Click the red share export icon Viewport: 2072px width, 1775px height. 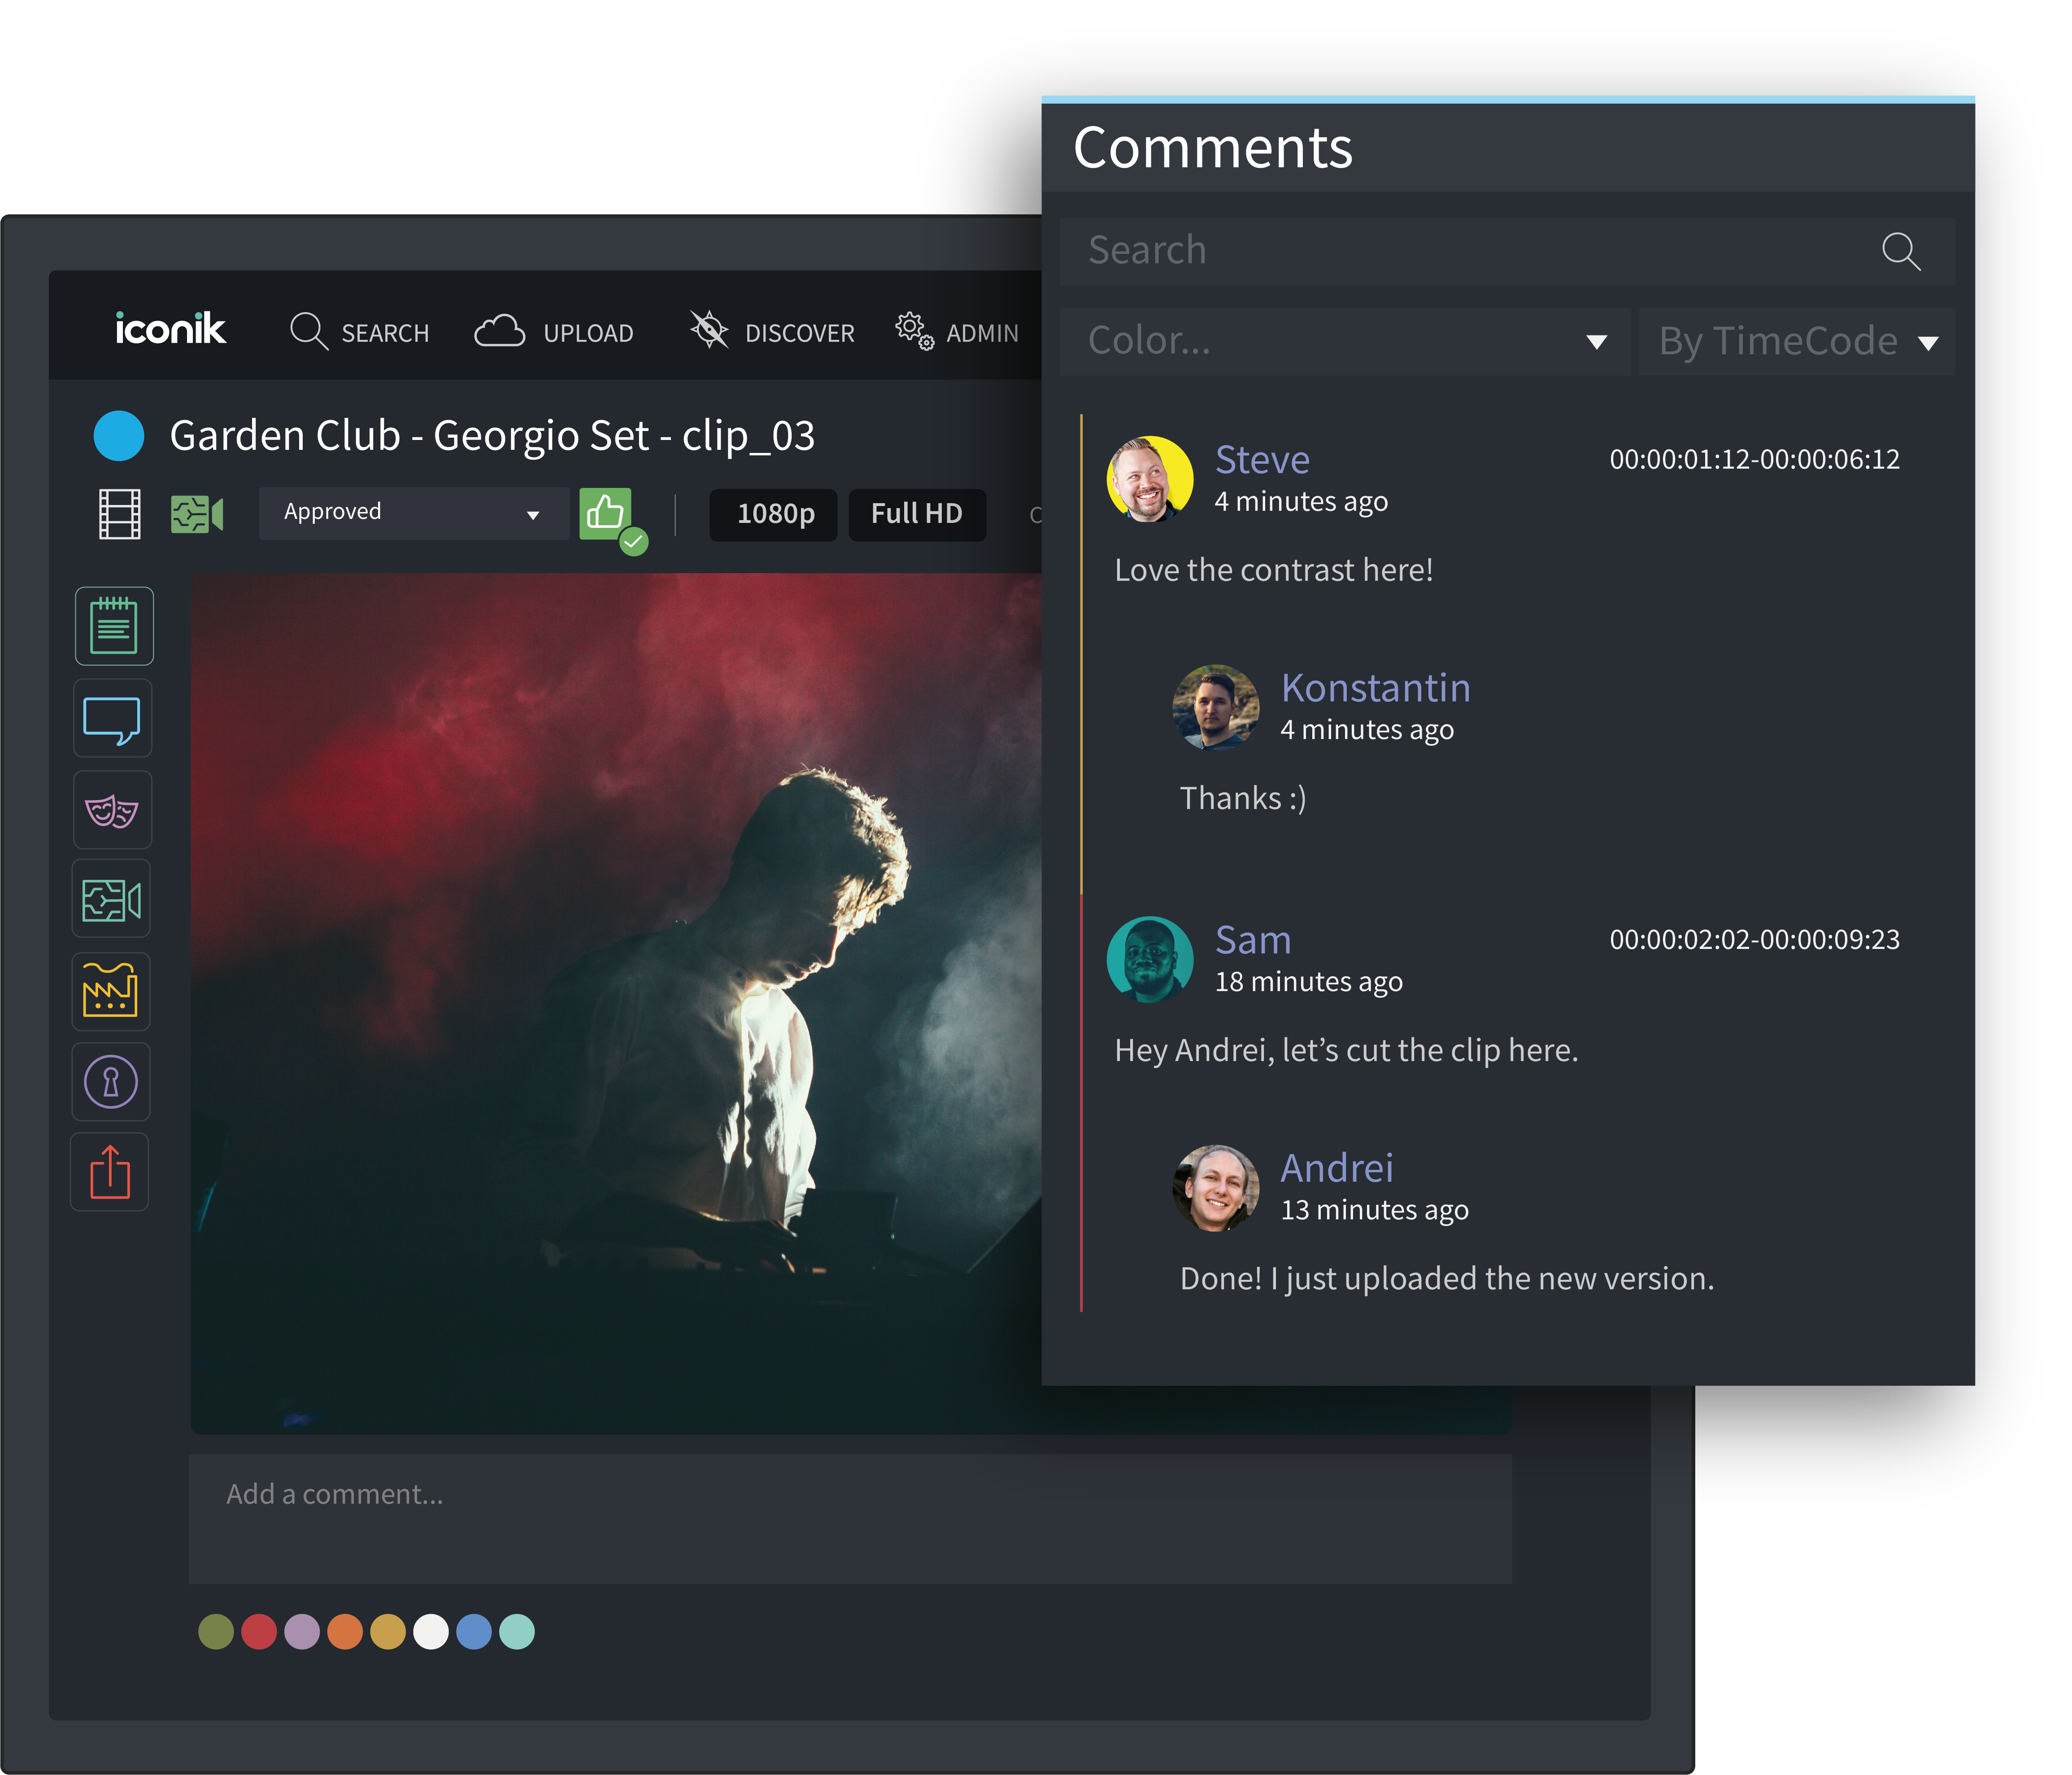(x=110, y=1172)
